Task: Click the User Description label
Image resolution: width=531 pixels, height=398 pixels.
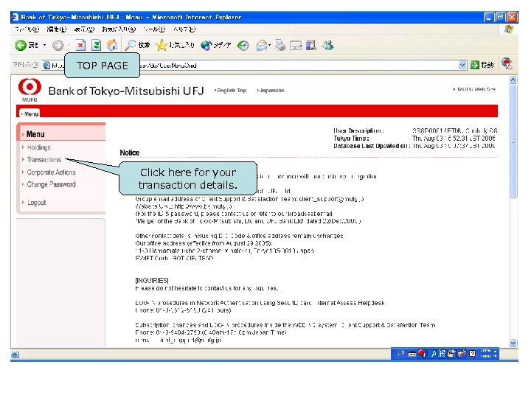Action: click(358, 130)
